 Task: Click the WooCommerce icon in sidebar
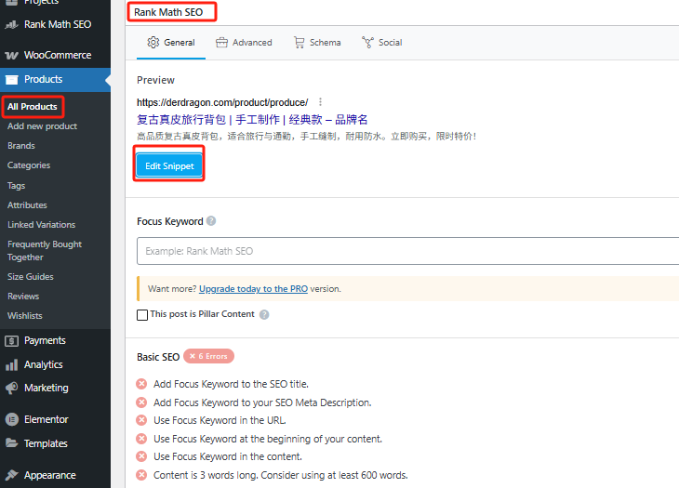tap(11, 56)
